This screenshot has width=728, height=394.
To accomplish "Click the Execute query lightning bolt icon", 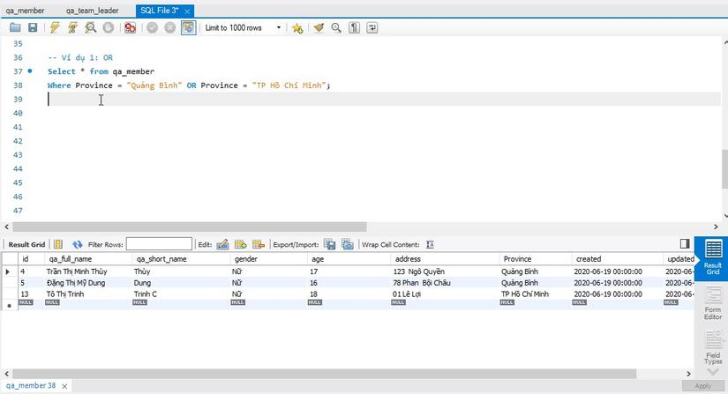I will 55,27.
